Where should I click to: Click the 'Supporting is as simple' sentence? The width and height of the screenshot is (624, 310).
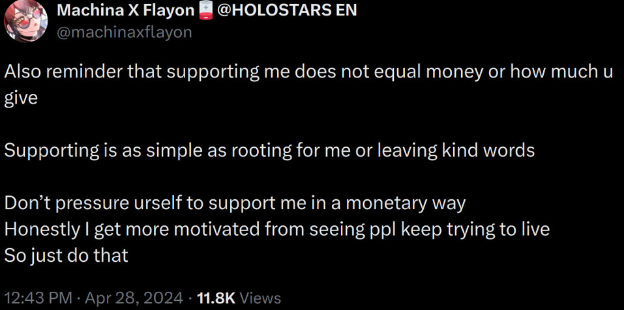[x=269, y=150]
